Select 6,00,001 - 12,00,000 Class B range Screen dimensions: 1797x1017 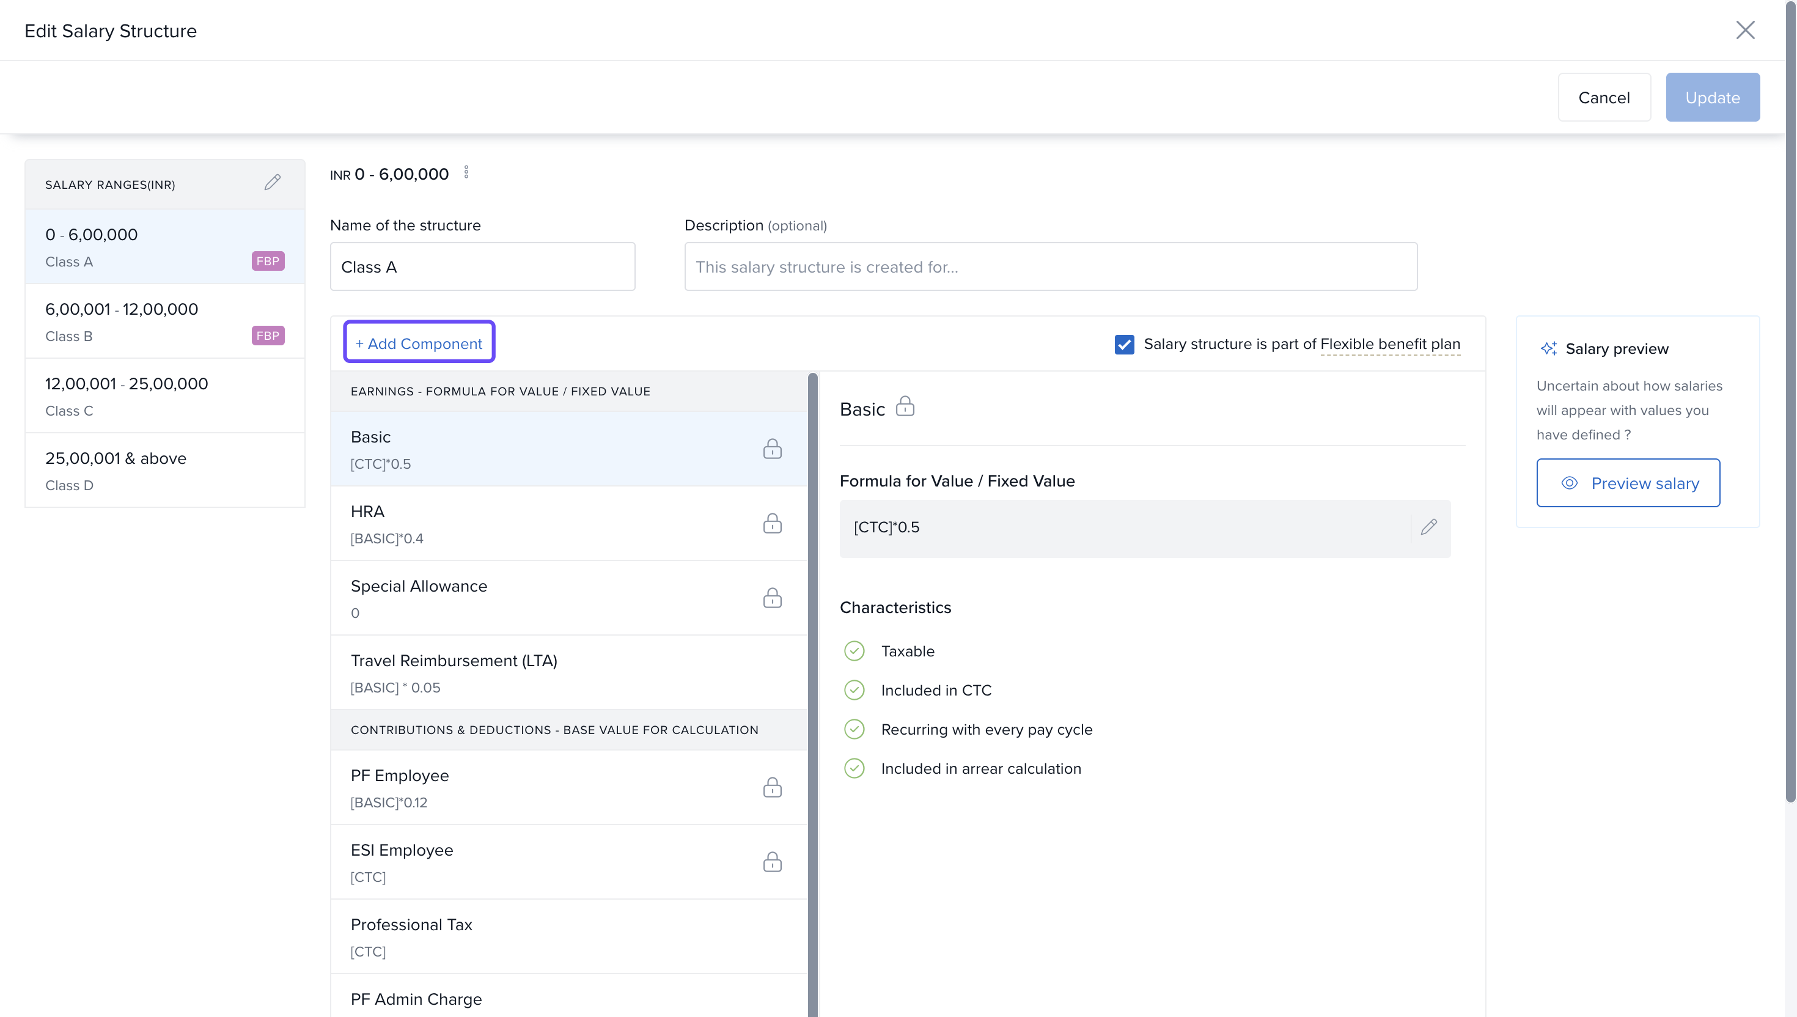point(165,321)
